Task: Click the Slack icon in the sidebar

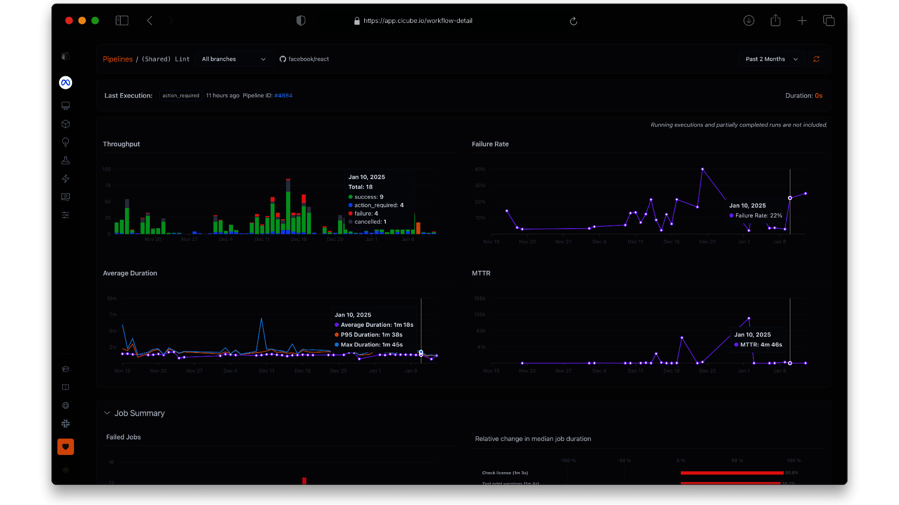Action: click(x=66, y=424)
